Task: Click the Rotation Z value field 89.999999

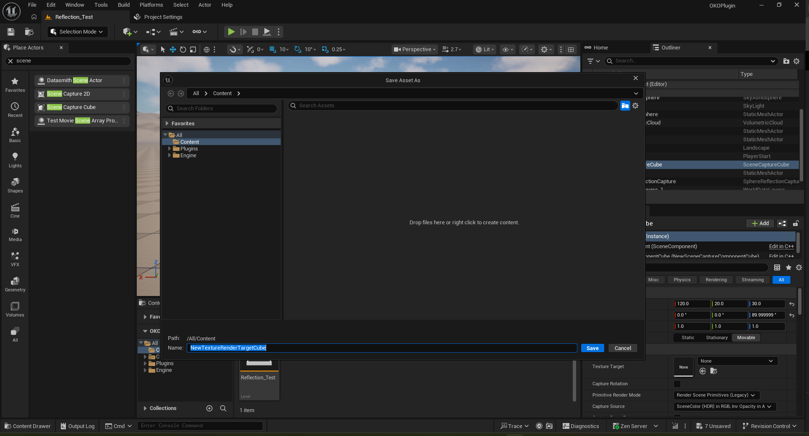Action: coord(767,315)
